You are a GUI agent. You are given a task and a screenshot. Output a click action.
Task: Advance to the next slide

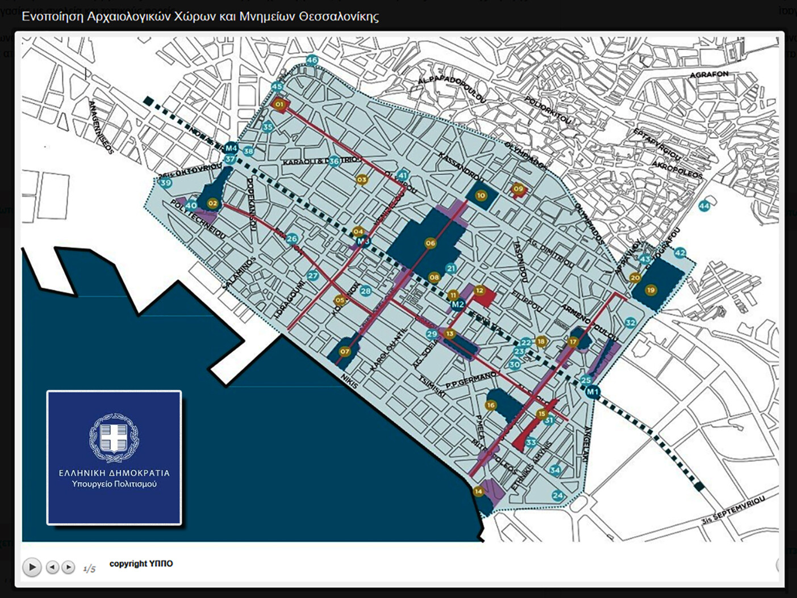[x=68, y=567]
